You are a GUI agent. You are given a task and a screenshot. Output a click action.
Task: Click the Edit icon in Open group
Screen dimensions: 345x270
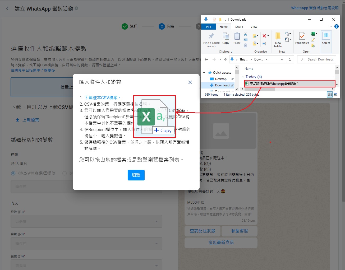click(313, 40)
